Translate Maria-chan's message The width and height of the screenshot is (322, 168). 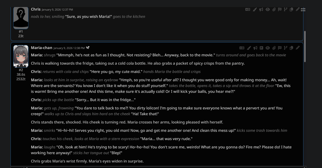pos(242,48)
